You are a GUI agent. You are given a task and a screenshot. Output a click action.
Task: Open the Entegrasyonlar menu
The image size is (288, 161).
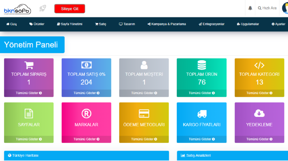pos(211,24)
